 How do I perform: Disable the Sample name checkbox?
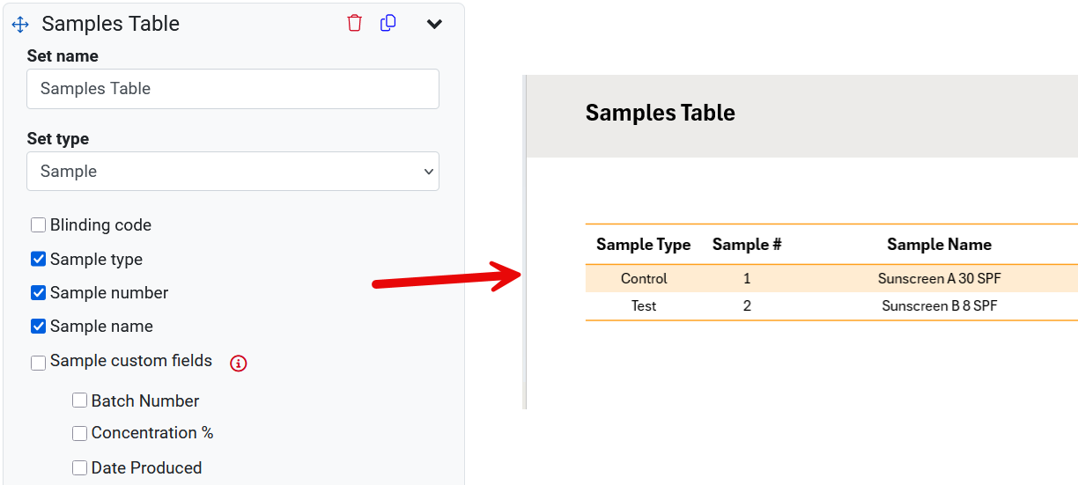click(39, 326)
